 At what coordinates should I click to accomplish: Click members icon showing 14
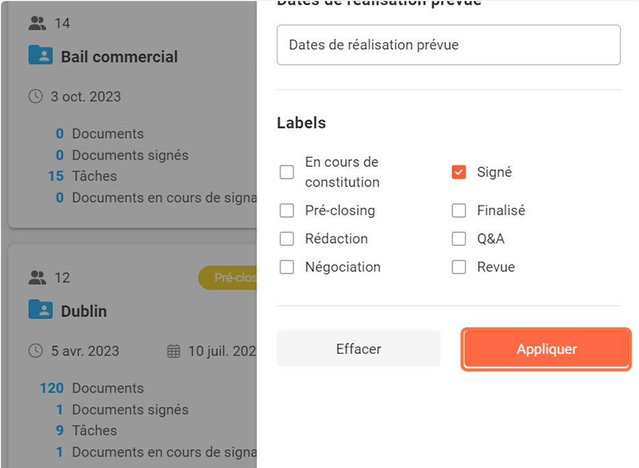click(x=37, y=23)
